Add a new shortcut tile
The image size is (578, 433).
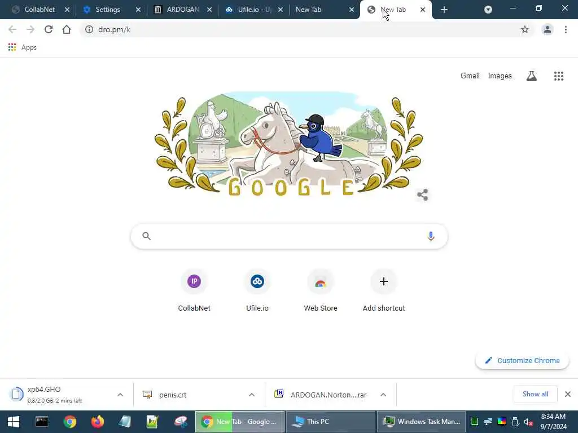[x=384, y=291]
